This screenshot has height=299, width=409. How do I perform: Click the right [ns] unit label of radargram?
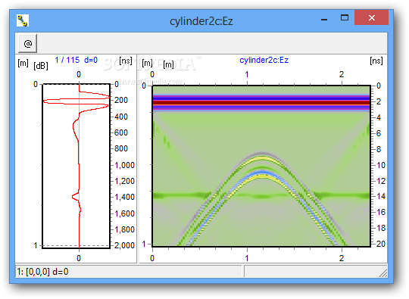(x=376, y=61)
